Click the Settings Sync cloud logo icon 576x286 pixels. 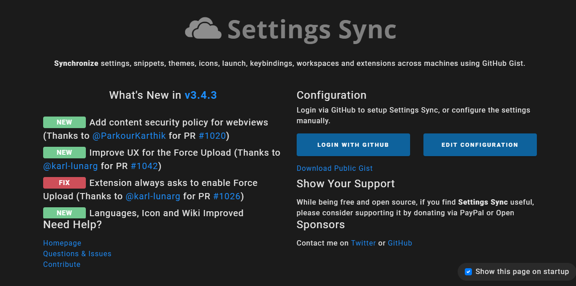coord(203,28)
